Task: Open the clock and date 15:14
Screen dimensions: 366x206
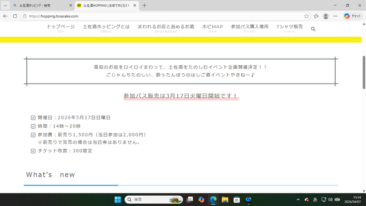Action: [353, 200]
